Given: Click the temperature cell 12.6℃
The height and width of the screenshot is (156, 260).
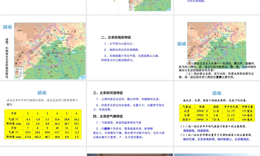Looking at the screenshot, I should (231, 115).
